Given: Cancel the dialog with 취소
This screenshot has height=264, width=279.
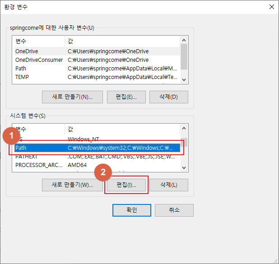Looking at the screenshot, I should tap(174, 210).
